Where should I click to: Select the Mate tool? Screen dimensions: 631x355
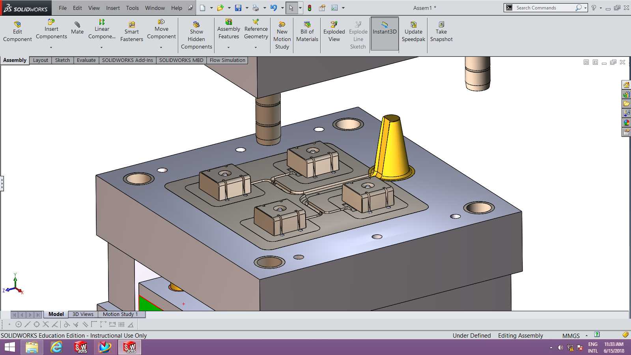click(77, 28)
